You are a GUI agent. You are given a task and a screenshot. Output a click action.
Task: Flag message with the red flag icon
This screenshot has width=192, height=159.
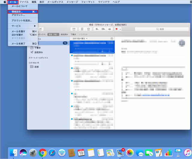[116, 29]
